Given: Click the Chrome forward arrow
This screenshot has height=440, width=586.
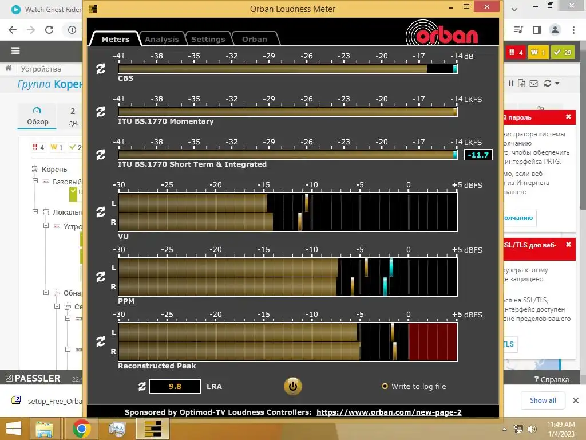Looking at the screenshot, I should (31, 30).
